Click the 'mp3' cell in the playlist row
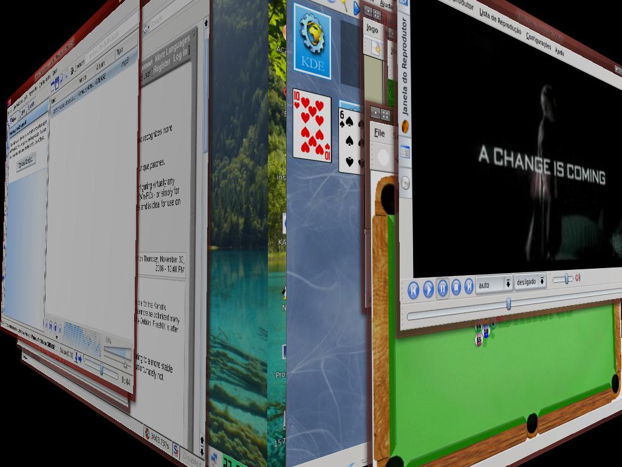 click(125, 63)
